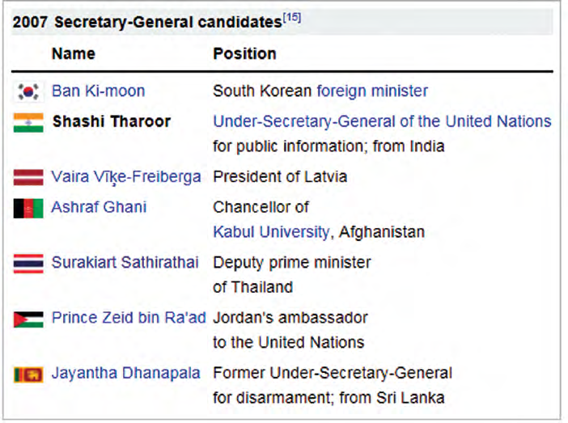This screenshot has width=568, height=423.
Task: Click the Position column header
Action: pos(244,54)
